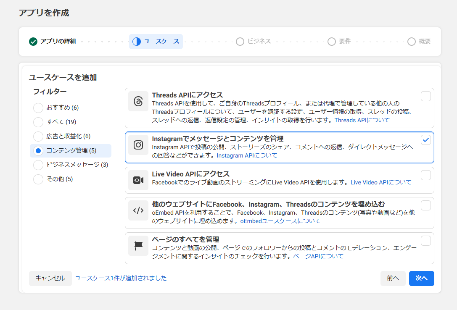Uncheck the Instagram use case checkbox
This screenshot has height=310, width=457.
(425, 140)
